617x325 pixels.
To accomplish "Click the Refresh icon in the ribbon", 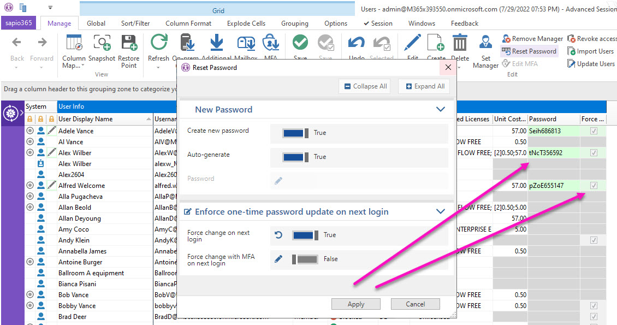I will pyautogui.click(x=159, y=43).
